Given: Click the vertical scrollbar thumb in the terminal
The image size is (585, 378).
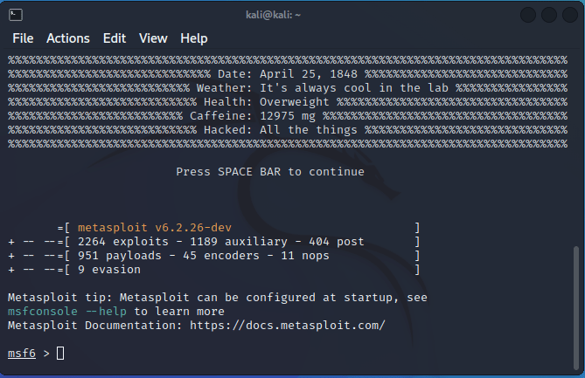Looking at the screenshot, I should tap(576, 307).
